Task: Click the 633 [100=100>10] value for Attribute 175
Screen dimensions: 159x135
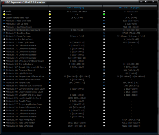Action: pos(77,58)
